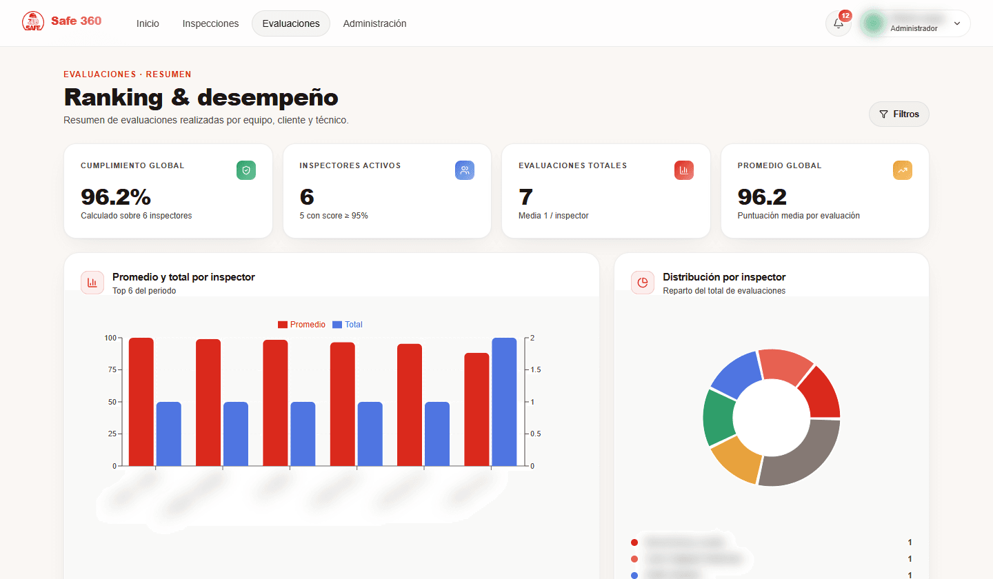Click the blue people icon in Inspectores Activos card
This screenshot has height=579, width=993.
click(465, 170)
